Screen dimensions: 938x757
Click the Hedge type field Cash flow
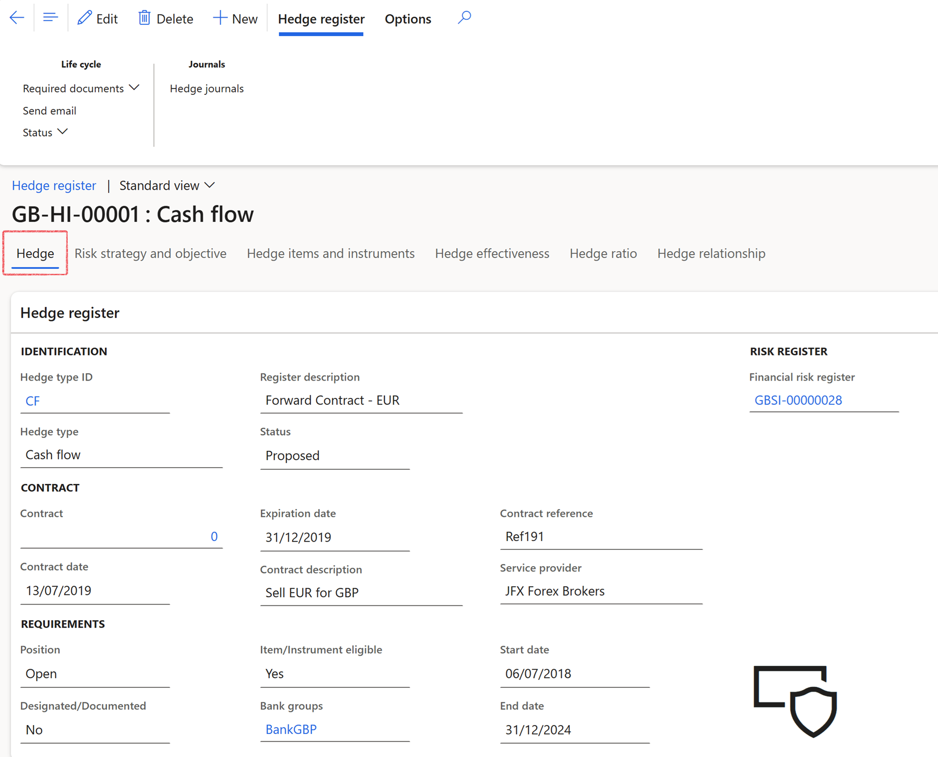[x=121, y=455]
